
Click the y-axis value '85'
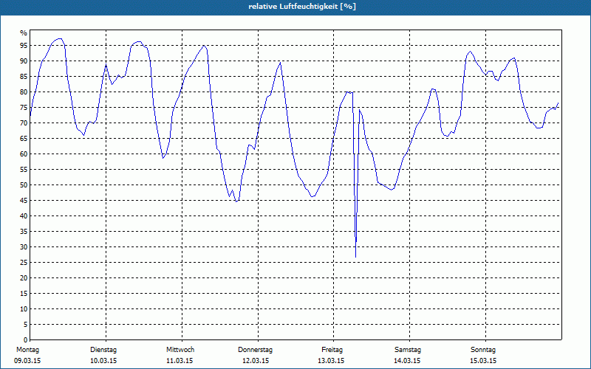tap(24, 77)
